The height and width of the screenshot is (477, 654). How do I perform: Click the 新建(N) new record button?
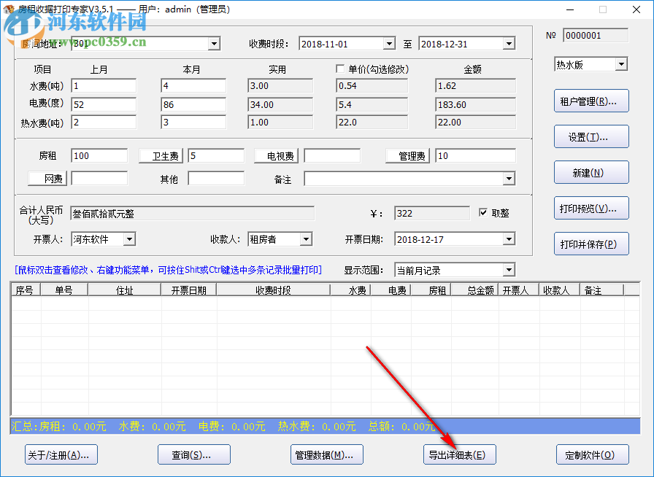click(591, 172)
